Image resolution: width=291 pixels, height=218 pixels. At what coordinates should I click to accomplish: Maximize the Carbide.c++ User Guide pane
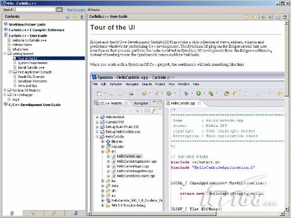click(285, 17)
